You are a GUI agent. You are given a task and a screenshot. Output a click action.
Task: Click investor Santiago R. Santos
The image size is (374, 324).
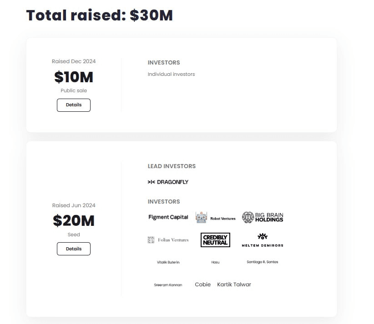(x=263, y=262)
